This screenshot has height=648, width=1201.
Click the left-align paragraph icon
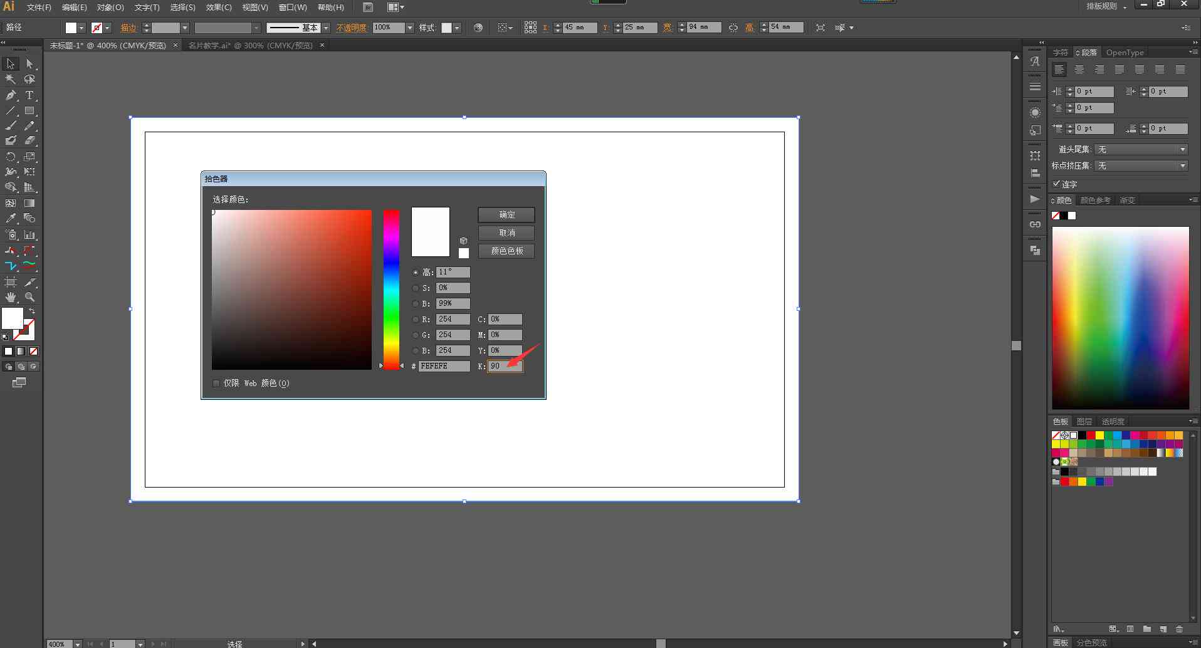pyautogui.click(x=1059, y=70)
